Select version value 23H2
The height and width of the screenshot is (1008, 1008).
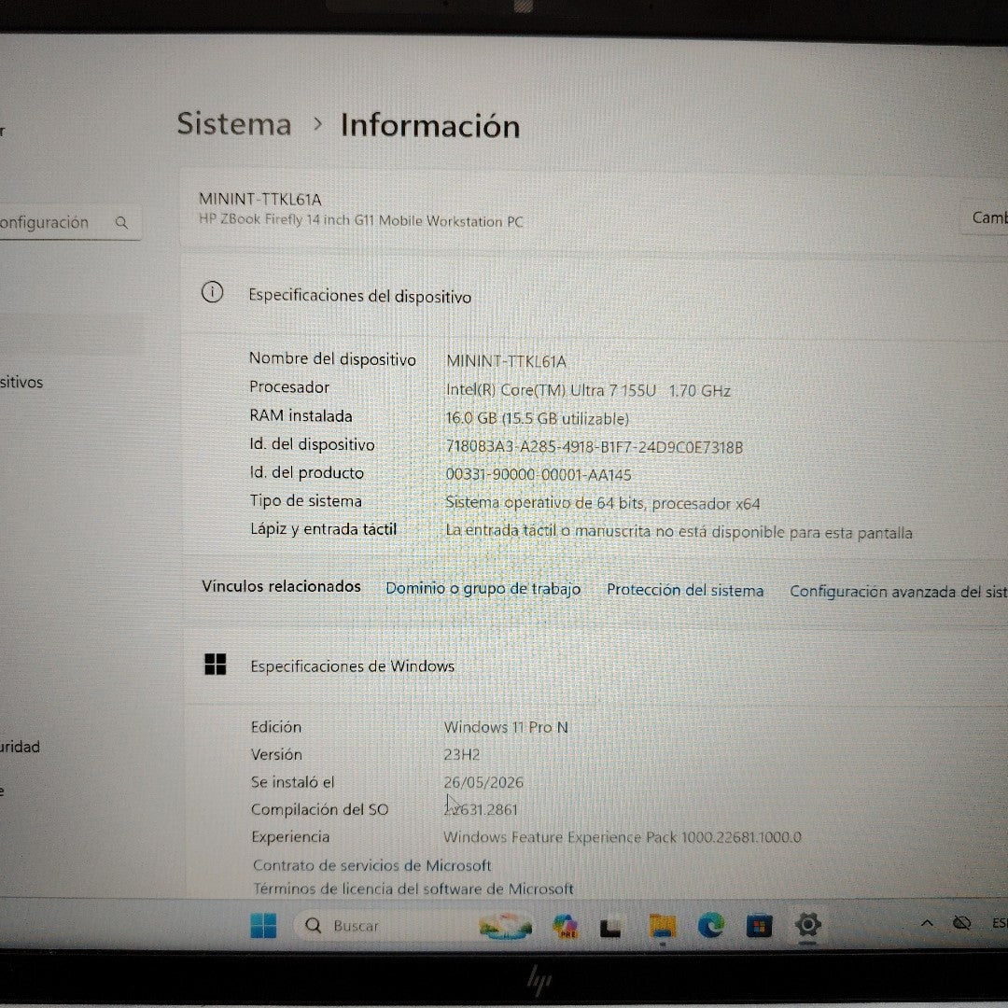[x=462, y=754]
